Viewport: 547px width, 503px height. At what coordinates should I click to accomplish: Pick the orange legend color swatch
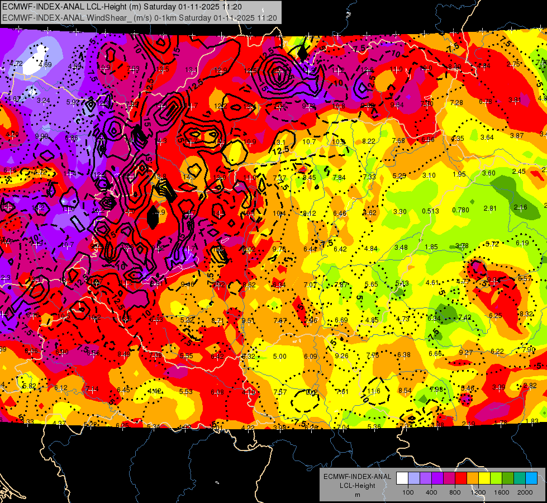pos(473,478)
